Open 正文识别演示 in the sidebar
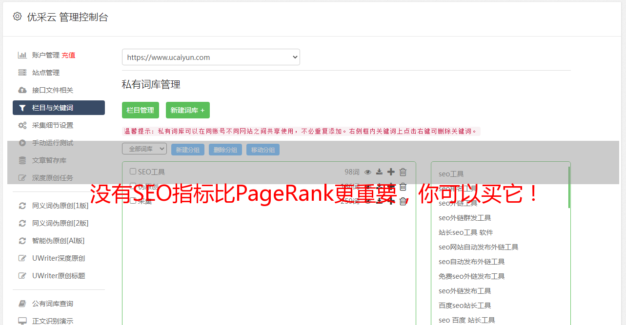Viewport: 626px width, 325px height. [53, 321]
